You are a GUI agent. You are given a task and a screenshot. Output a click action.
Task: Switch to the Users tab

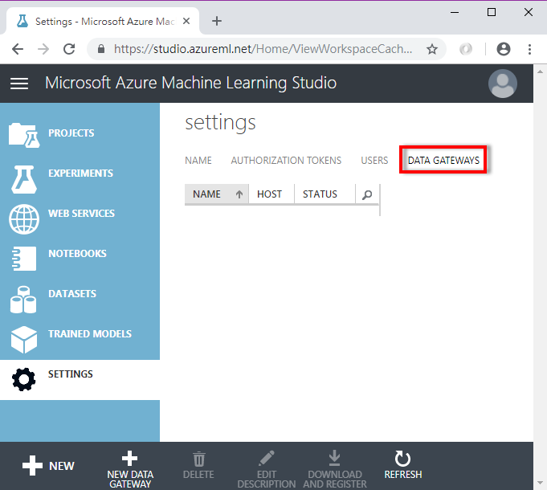pyautogui.click(x=374, y=161)
